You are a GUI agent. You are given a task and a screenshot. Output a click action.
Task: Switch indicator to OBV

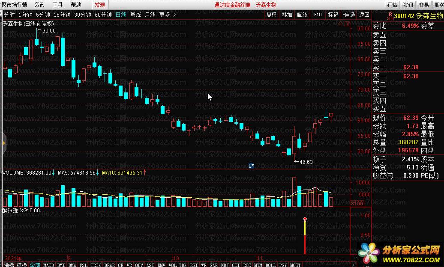click(139, 265)
